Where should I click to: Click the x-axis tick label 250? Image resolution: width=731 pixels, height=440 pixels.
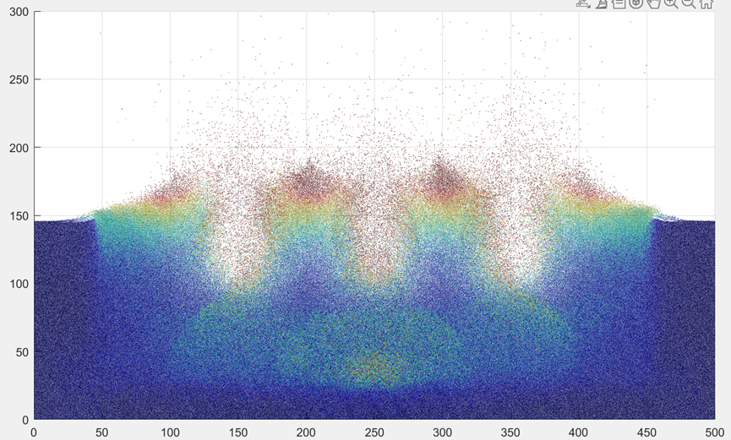pyautogui.click(x=374, y=432)
